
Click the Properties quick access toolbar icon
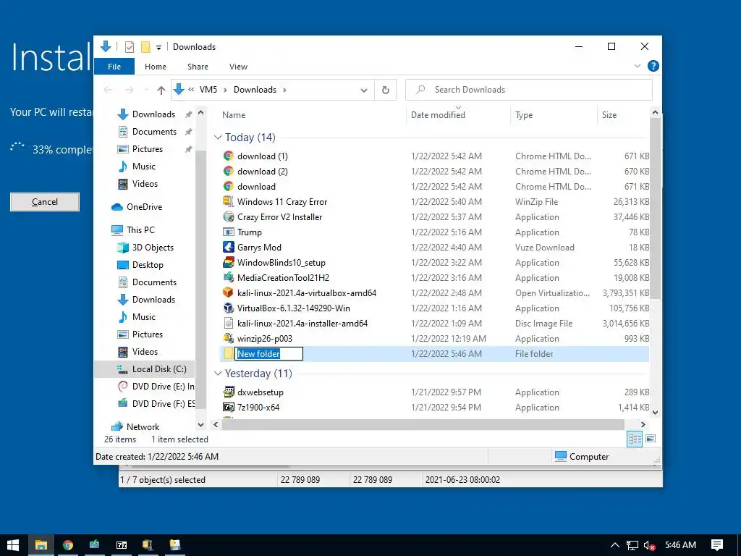129,47
